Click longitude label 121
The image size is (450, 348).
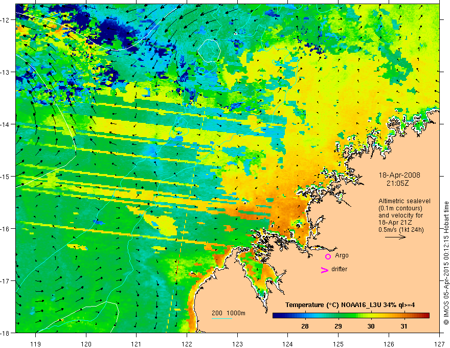(137, 344)
